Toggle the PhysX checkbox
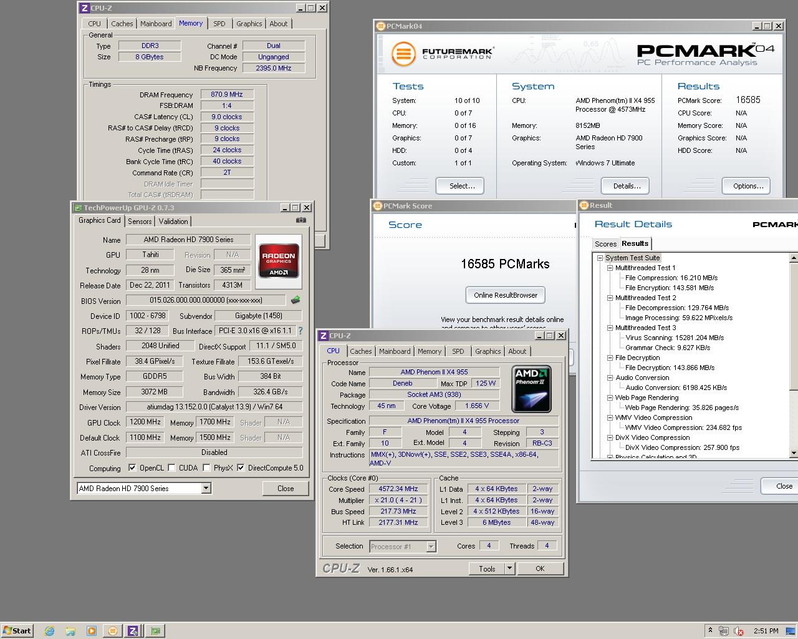Viewport: 798px width, 639px height. (x=206, y=467)
